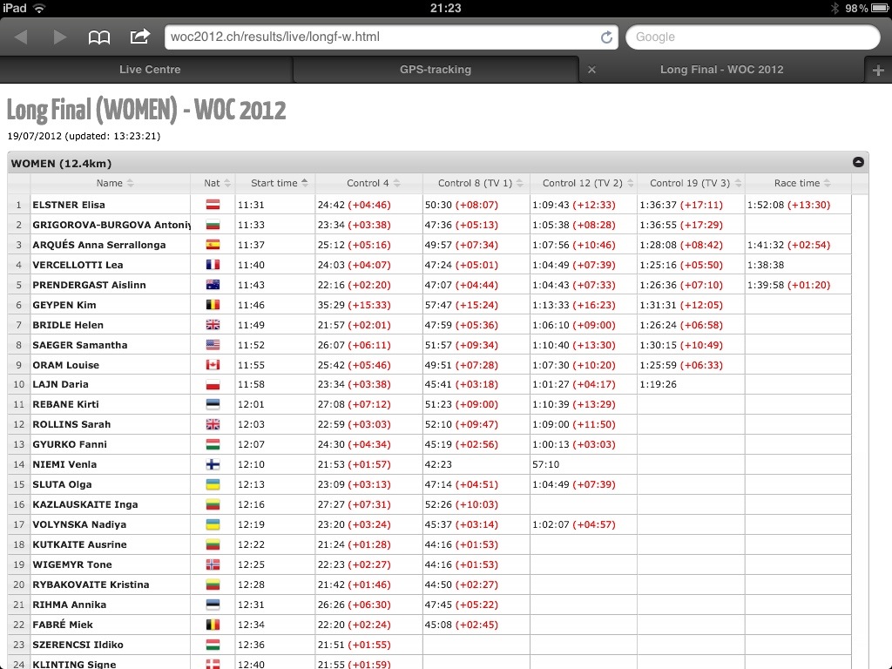Sort results by Start time column
Image resolution: width=892 pixels, height=669 pixels.
pyautogui.click(x=274, y=184)
